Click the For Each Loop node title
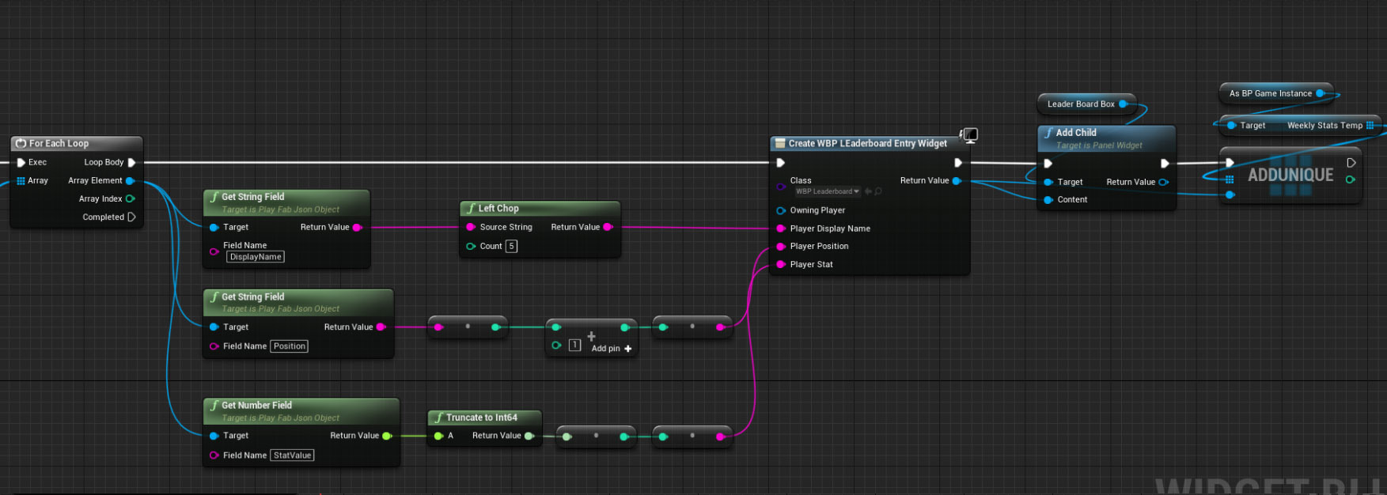The height and width of the screenshot is (495, 1387). click(x=59, y=143)
